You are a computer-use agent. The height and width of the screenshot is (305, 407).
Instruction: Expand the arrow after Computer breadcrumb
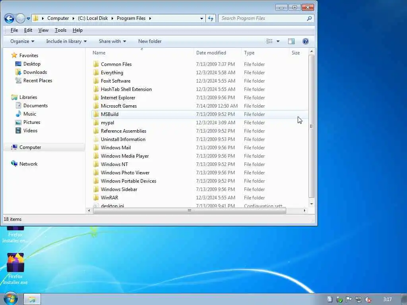click(x=73, y=18)
